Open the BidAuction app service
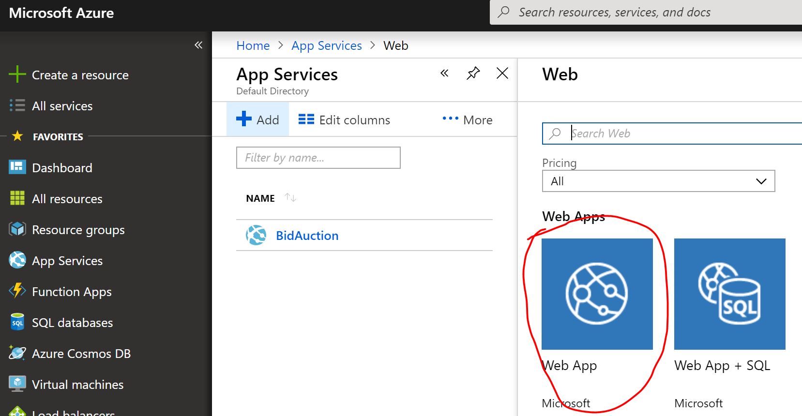 (x=307, y=236)
